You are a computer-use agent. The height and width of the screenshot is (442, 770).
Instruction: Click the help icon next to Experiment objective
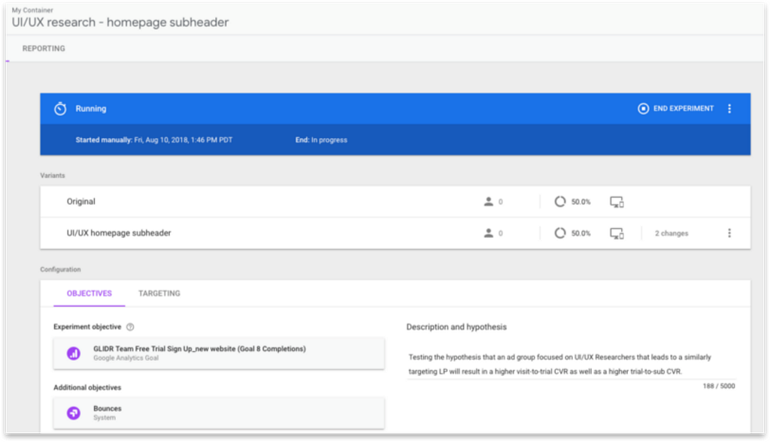coord(130,327)
